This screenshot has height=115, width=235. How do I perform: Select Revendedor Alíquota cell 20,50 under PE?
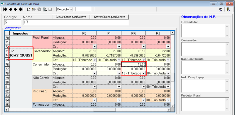(84, 51)
